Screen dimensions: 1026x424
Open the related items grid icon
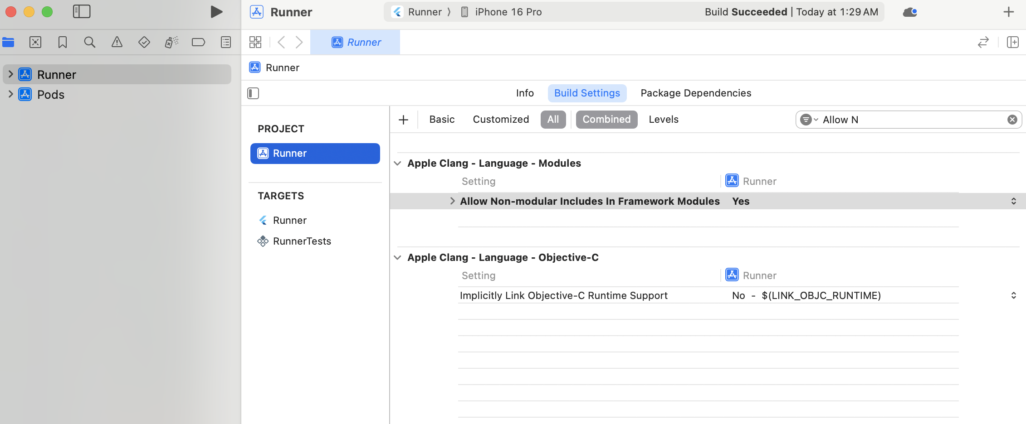point(255,42)
